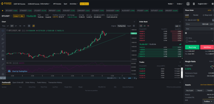This screenshot has width=214, height=104.
Task: Select the zoom in tool
Action: click(x=3, y=68)
